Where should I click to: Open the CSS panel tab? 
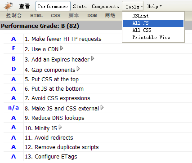[56, 16]
